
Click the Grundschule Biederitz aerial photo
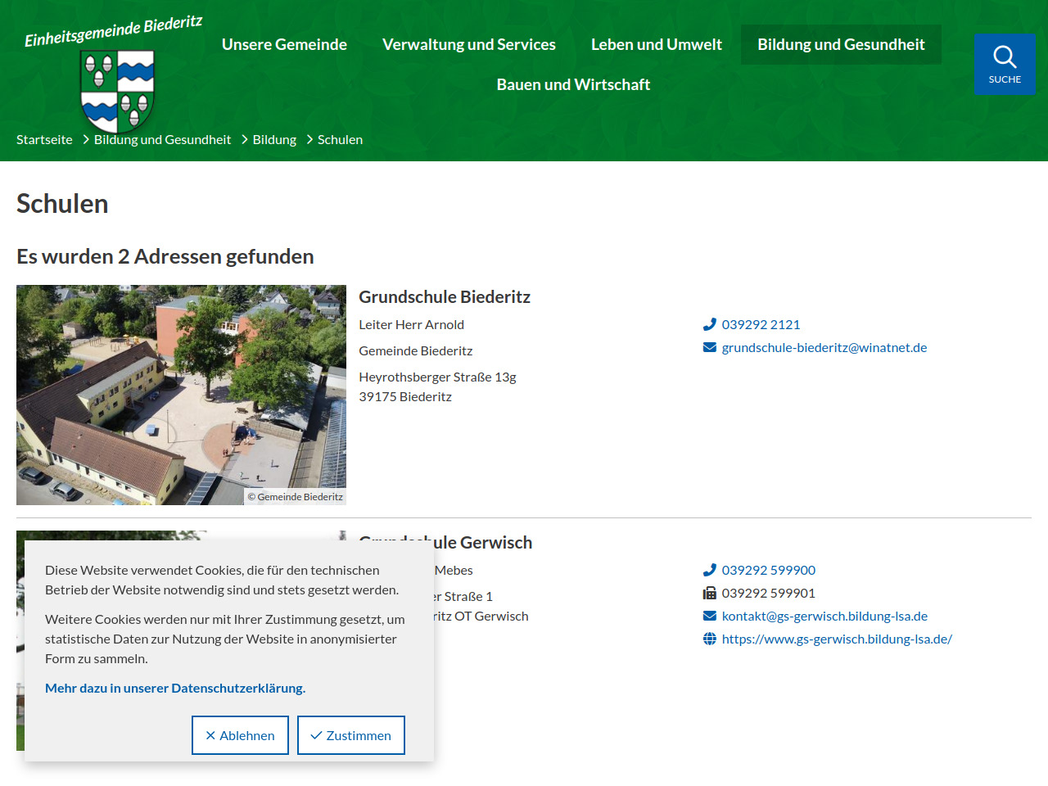click(x=181, y=395)
